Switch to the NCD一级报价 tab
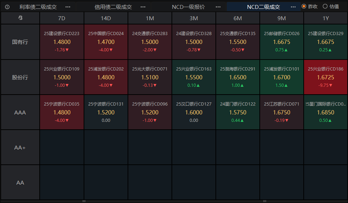Viewport: 348px width, 203px height. [188, 7]
